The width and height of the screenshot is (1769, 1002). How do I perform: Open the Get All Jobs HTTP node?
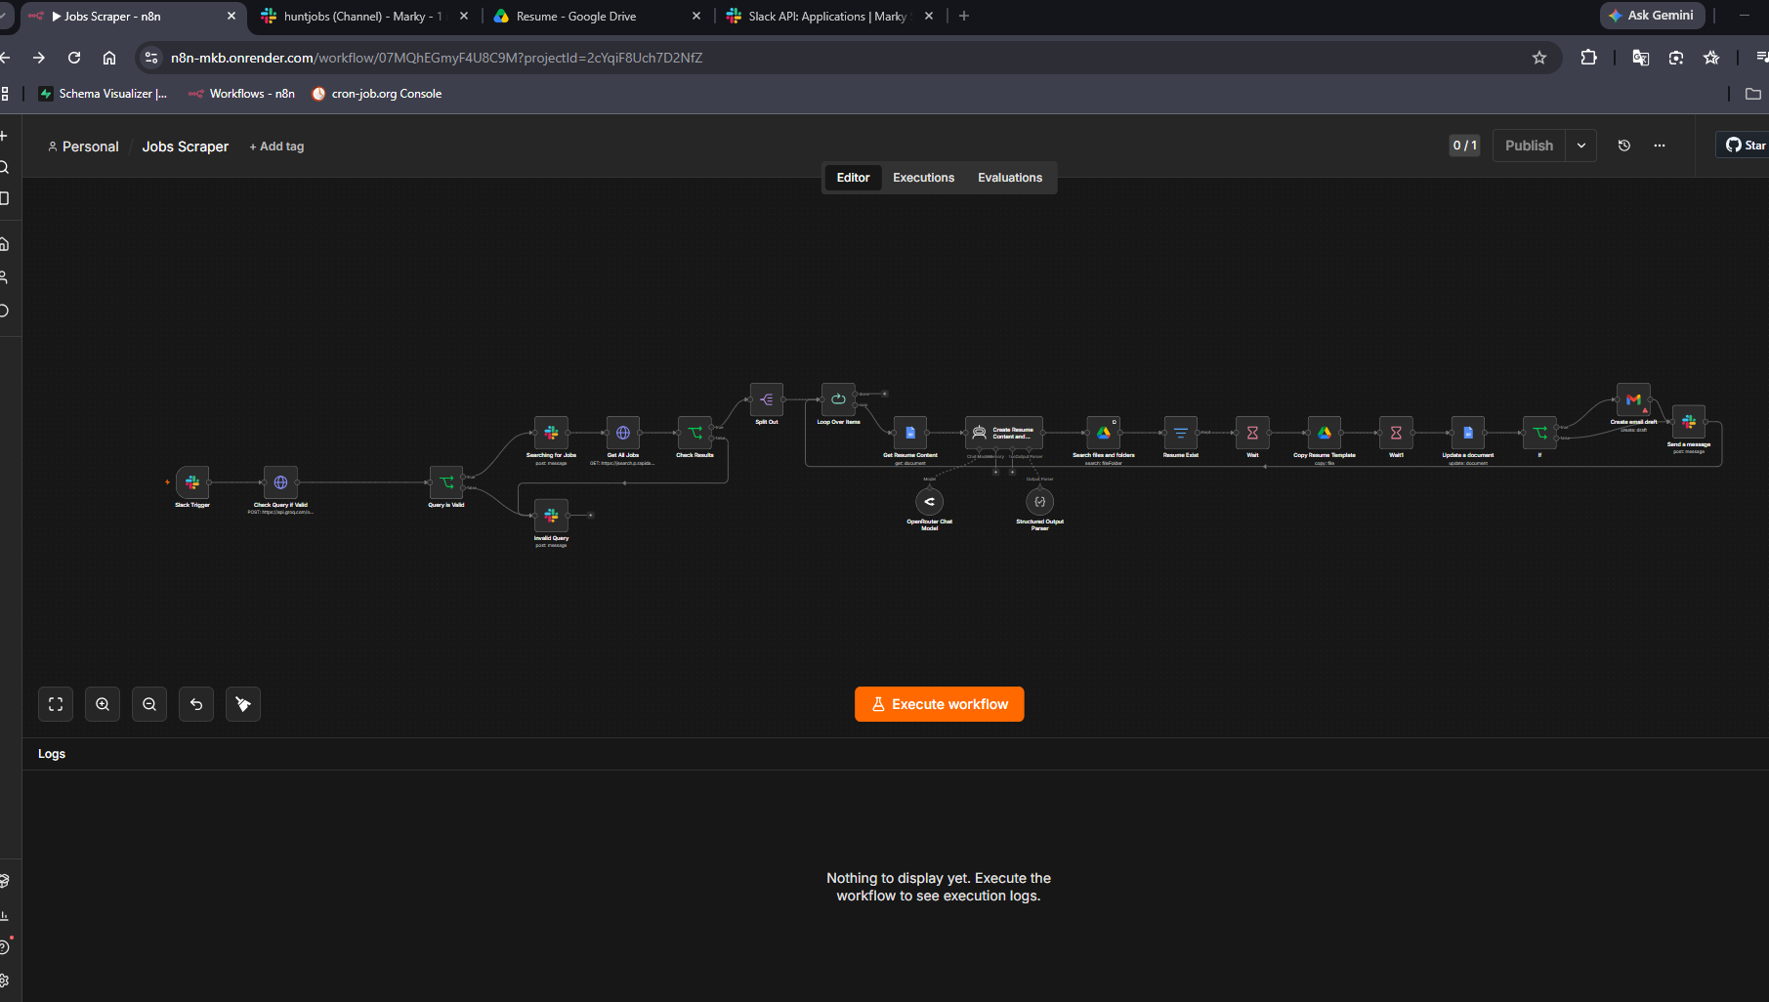pos(623,433)
